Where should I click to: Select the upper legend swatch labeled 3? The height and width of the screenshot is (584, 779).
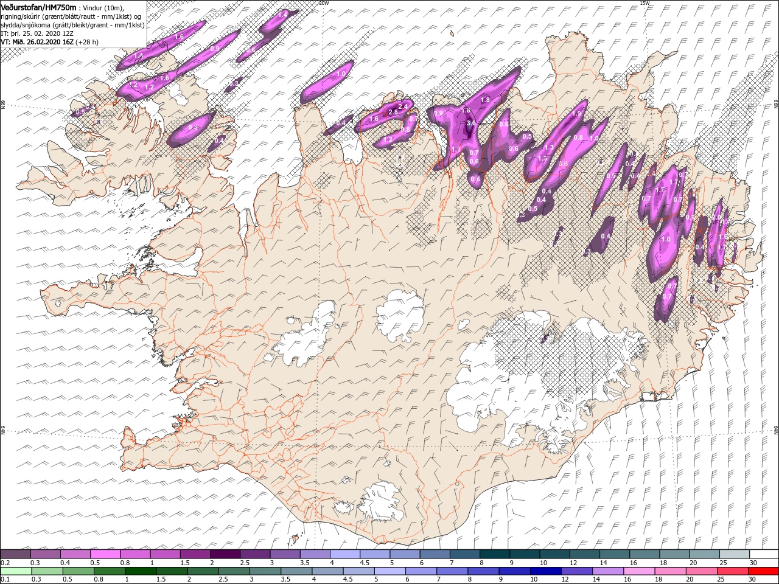pos(285,554)
